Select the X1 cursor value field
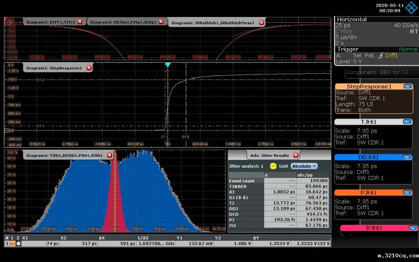 click(x=41, y=243)
